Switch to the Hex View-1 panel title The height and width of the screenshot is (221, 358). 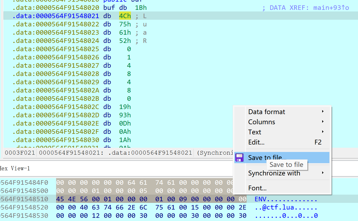point(15,168)
